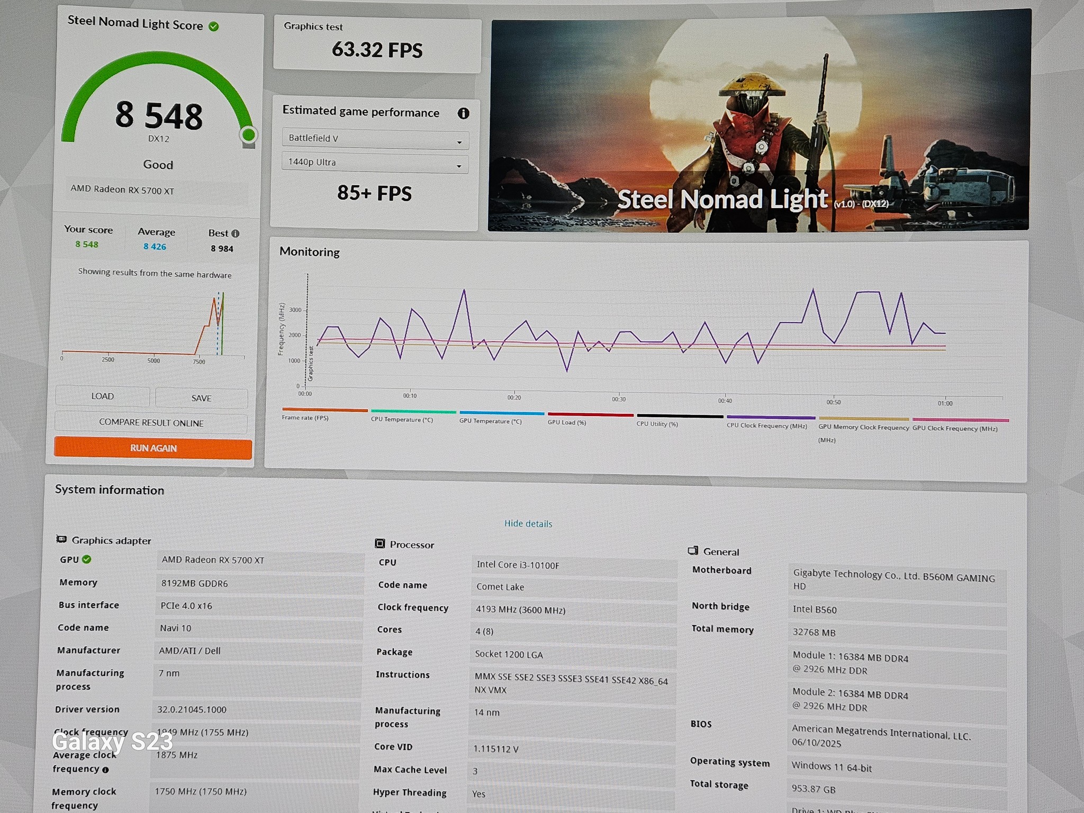Click the SAVE button
This screenshot has width=1084, height=813.
[201, 398]
